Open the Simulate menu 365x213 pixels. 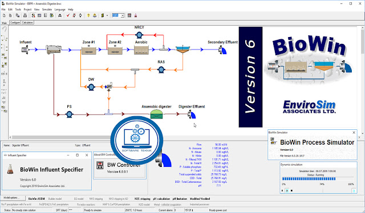pos(47,10)
